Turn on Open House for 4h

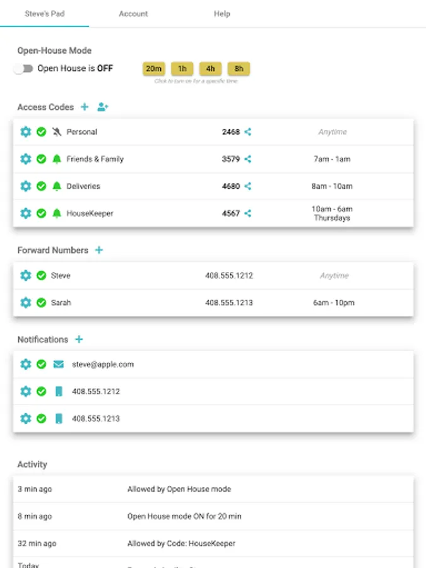point(210,68)
